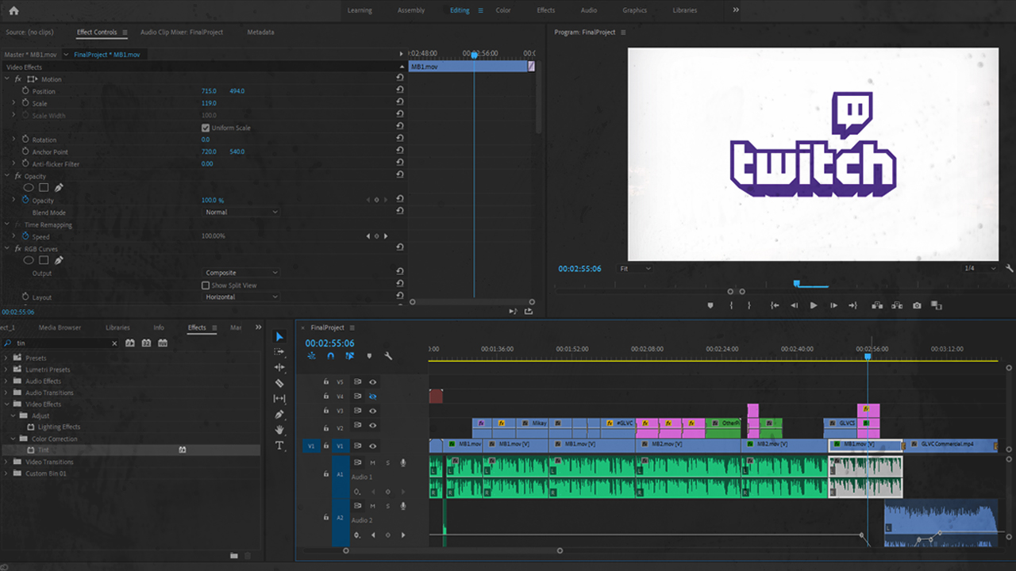Hide the V3 track output
This screenshot has height=571, width=1016.
click(372, 410)
